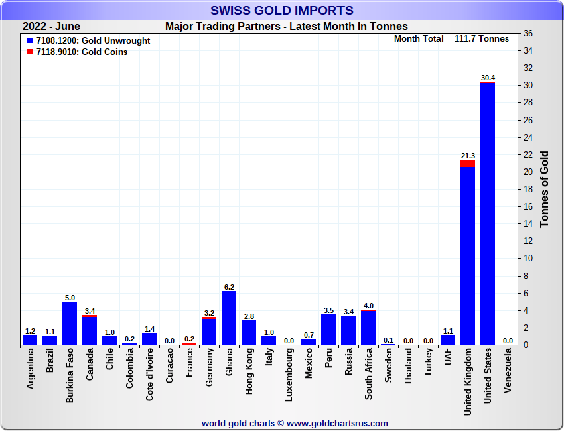Screen dimensions: 564x431
Task: Click the blue Gold Unwrought legend square
Action: 30,41
